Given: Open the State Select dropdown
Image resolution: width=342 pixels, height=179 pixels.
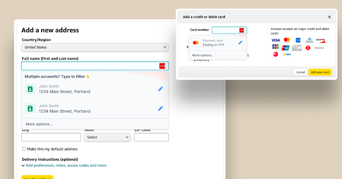Looking at the screenshot, I should coord(107,137).
